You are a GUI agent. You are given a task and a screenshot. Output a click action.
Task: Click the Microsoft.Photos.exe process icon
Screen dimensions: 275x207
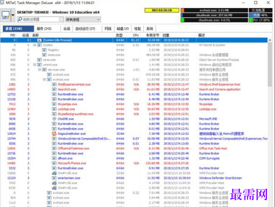click(54, 163)
